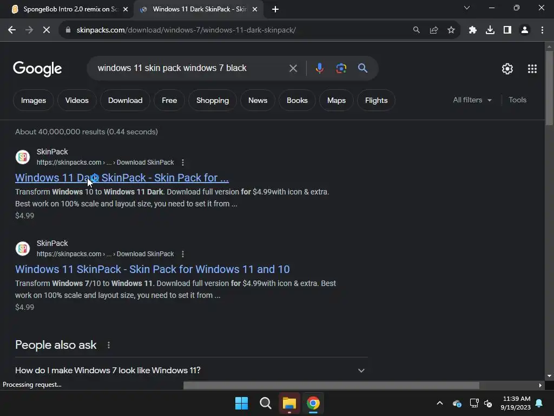Expand the All filters dropdown
The height and width of the screenshot is (416, 554).
pyautogui.click(x=472, y=100)
